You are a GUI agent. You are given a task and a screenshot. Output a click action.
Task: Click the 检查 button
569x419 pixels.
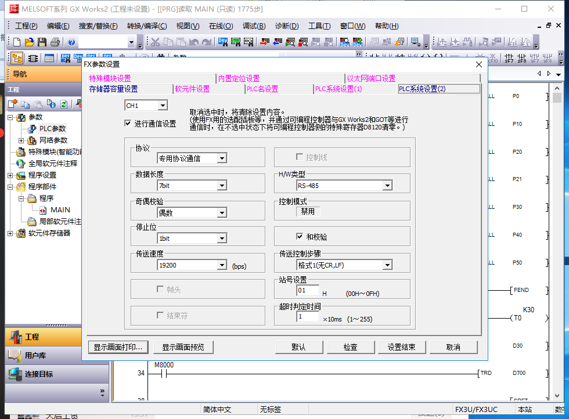(x=351, y=347)
